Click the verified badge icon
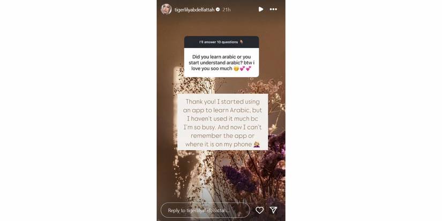 pos(218,10)
